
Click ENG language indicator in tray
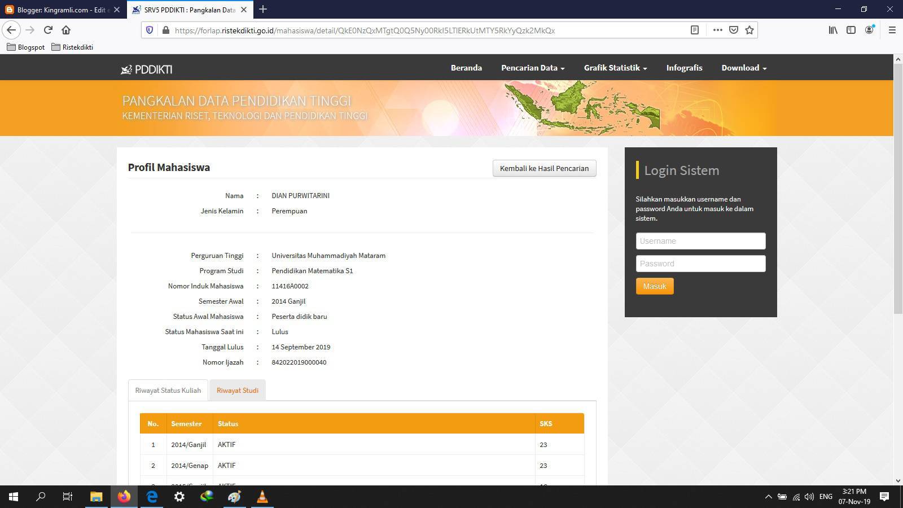tap(826, 497)
